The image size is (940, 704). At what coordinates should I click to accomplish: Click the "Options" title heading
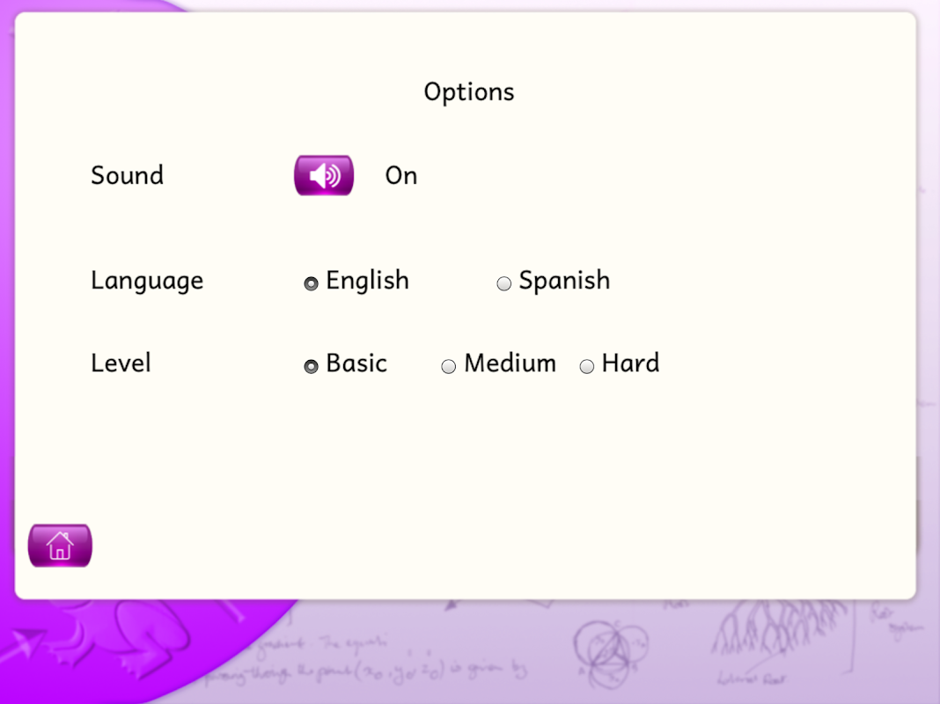click(x=469, y=92)
